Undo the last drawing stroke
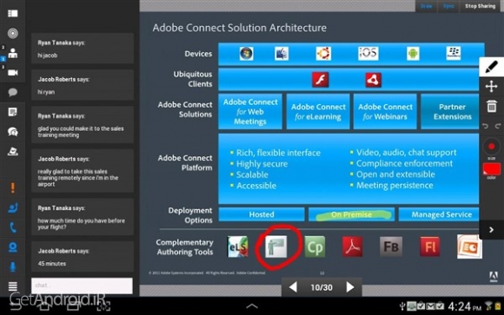Viewport: 504px width, 315px height. point(486,126)
